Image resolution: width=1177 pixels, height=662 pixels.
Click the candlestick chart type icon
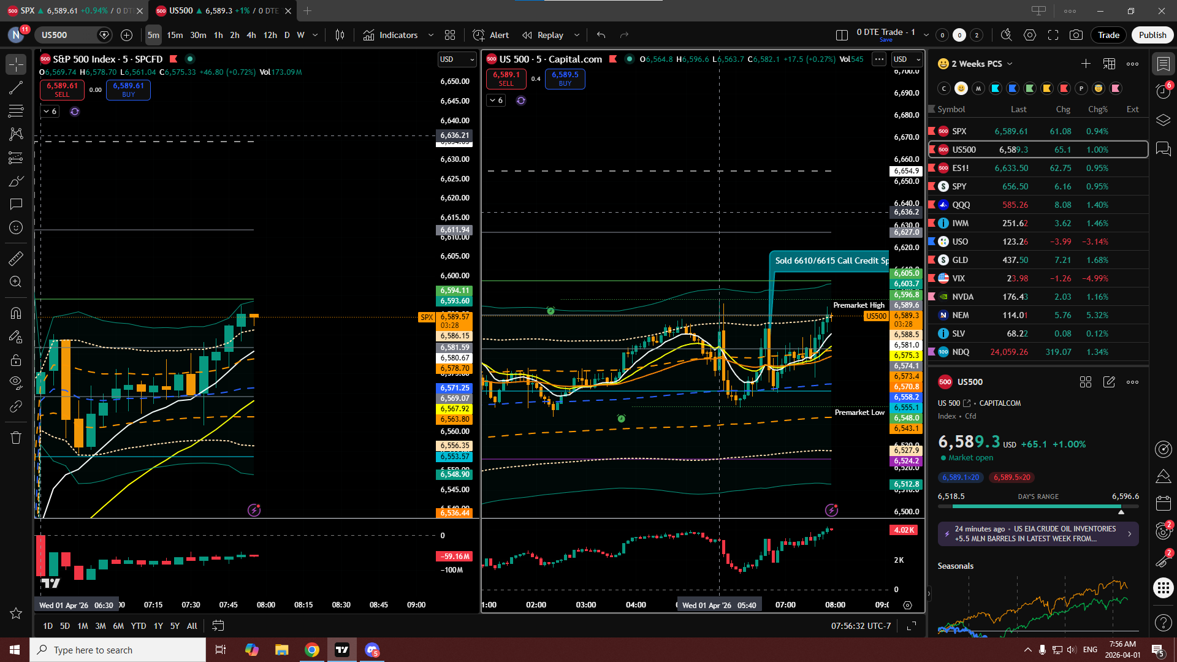pyautogui.click(x=340, y=35)
